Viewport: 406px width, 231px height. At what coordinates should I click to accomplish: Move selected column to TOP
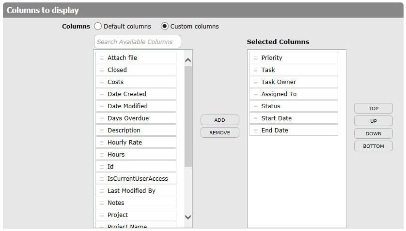pos(374,109)
